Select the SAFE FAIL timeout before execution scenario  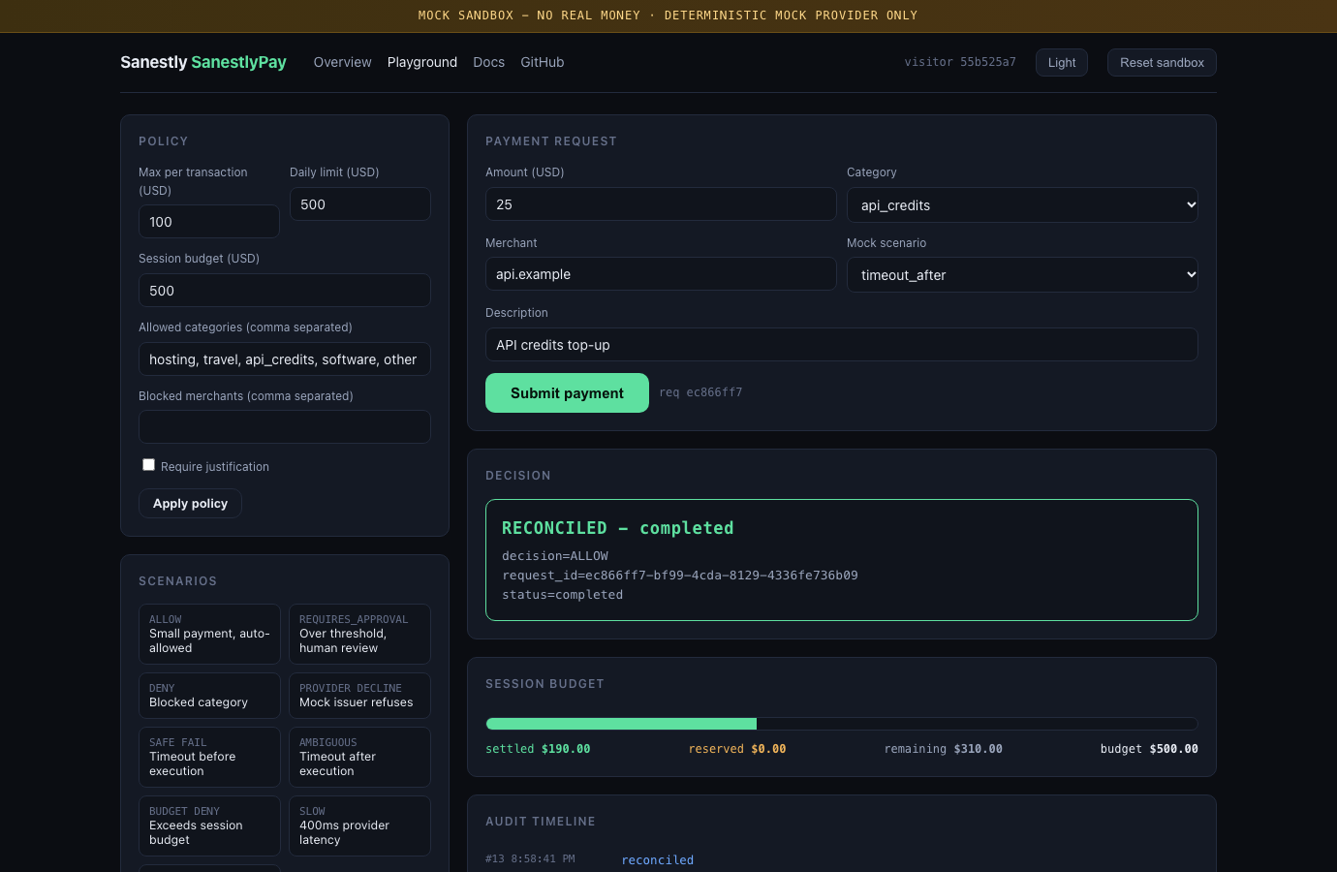tap(209, 757)
